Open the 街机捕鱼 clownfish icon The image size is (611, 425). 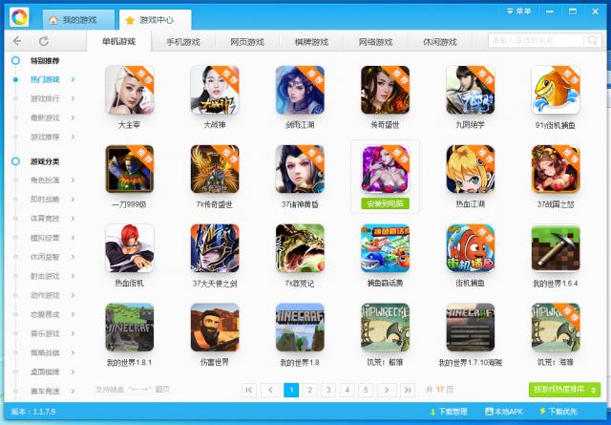point(471,248)
